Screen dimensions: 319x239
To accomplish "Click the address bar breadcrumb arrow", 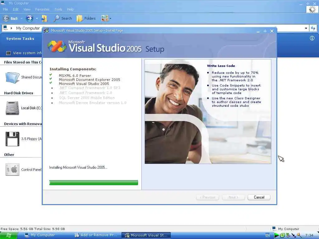I will [x=12, y=28].
